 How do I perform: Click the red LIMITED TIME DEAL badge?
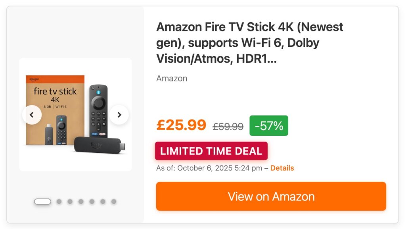pyautogui.click(x=211, y=151)
